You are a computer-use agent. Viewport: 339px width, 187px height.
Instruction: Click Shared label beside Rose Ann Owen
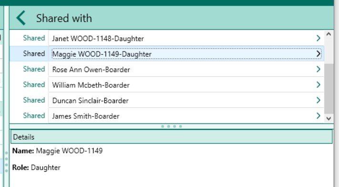tap(34, 69)
